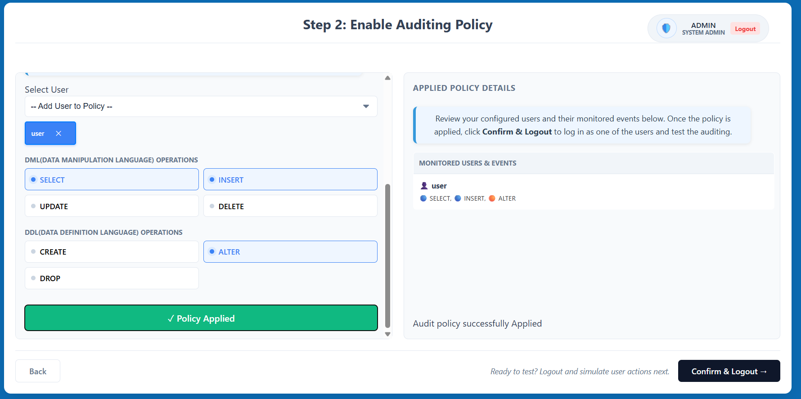Enable the CREATE DDL operation

point(112,252)
